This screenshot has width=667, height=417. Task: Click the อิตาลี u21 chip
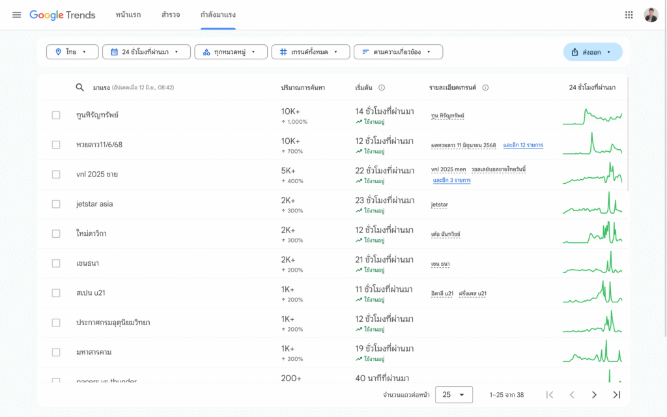[442, 294]
